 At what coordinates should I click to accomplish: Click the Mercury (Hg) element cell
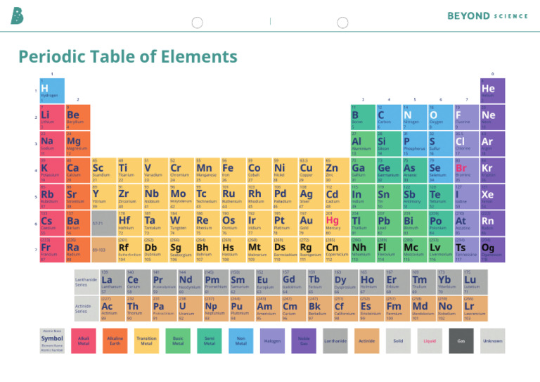click(x=337, y=223)
